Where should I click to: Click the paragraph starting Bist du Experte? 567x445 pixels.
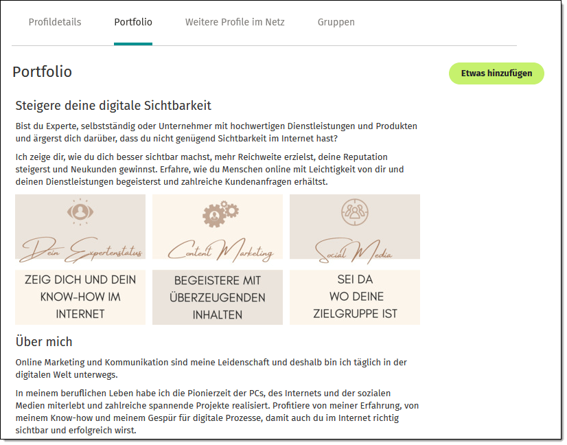(x=216, y=132)
